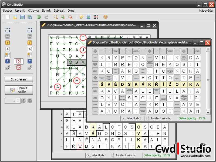Pick right-column orange T tool
This screenshot has width=216, height=162.
pos(30,43)
